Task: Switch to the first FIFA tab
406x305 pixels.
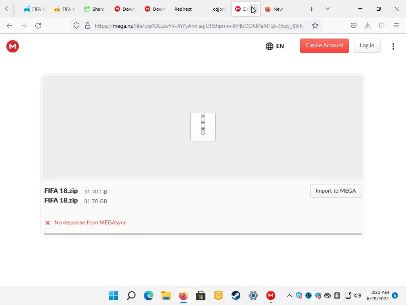Action: (x=34, y=9)
